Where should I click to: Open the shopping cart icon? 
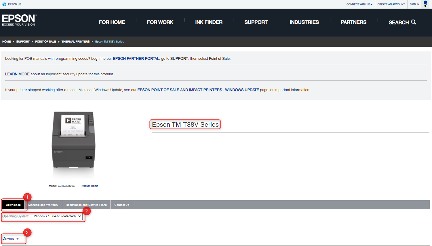click(x=425, y=4)
